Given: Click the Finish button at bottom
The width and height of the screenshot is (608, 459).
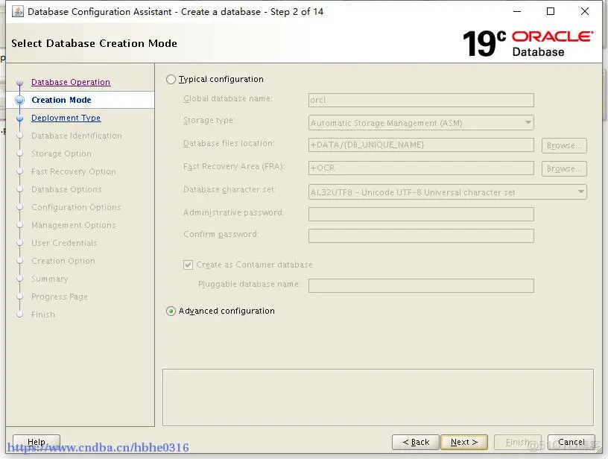Looking at the screenshot, I should tap(517, 442).
